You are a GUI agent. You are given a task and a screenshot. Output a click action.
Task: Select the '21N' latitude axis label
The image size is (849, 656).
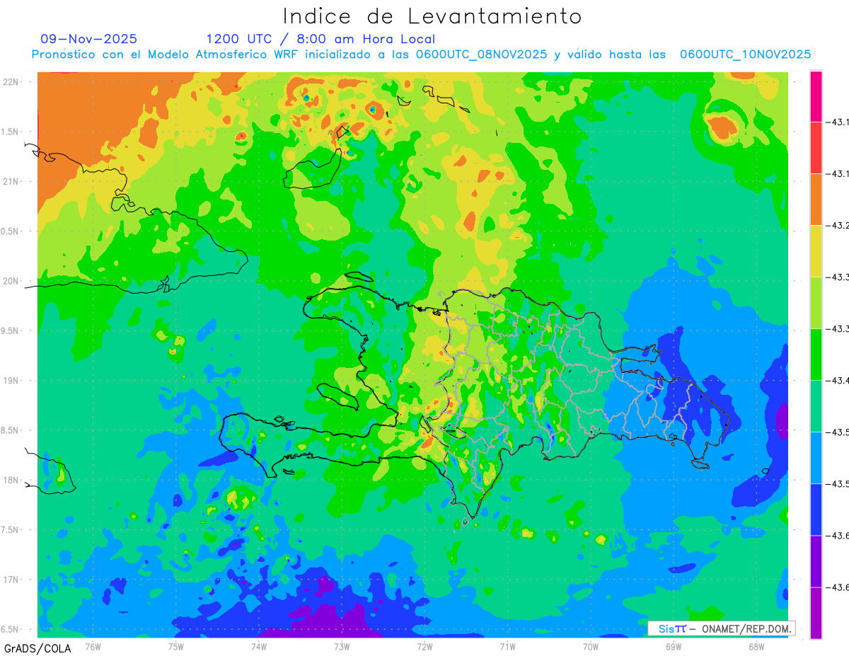tap(11, 181)
